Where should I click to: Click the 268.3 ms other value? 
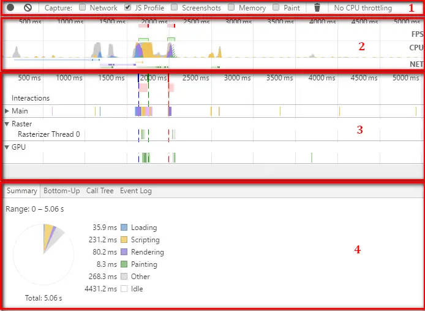(103, 277)
